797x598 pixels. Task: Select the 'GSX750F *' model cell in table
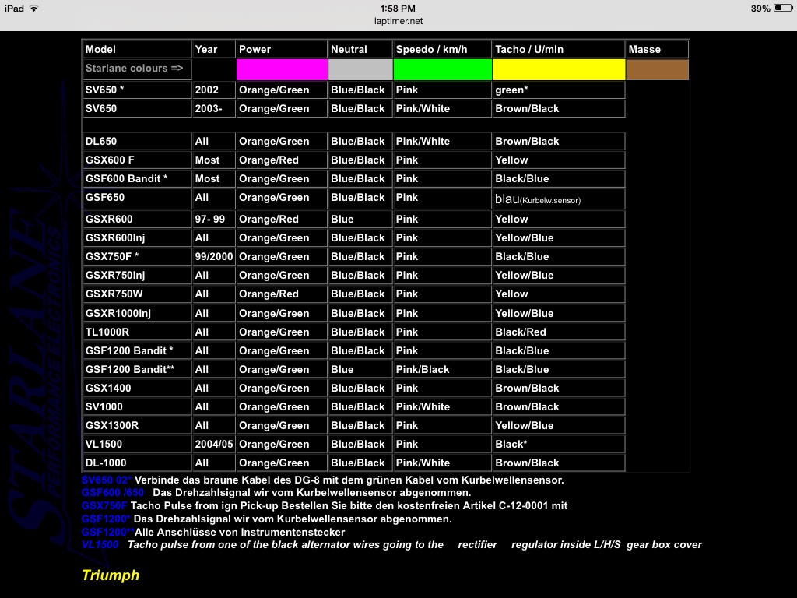137,257
